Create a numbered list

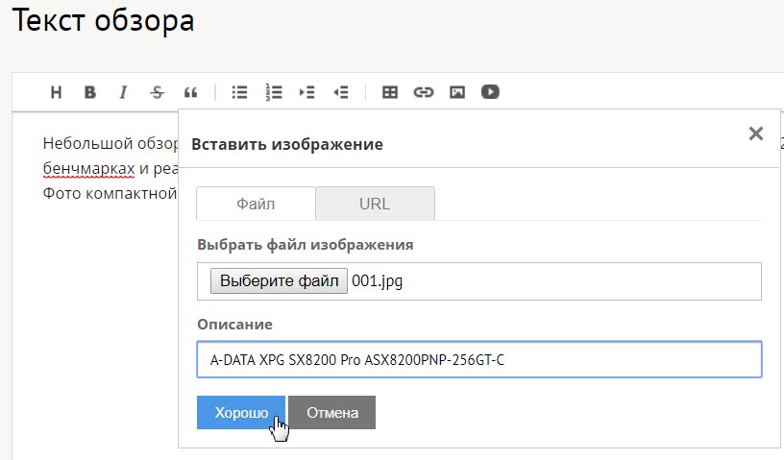point(274,92)
